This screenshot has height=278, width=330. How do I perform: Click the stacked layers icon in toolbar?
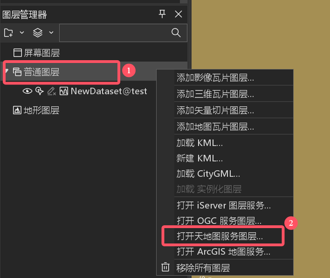coord(38,33)
